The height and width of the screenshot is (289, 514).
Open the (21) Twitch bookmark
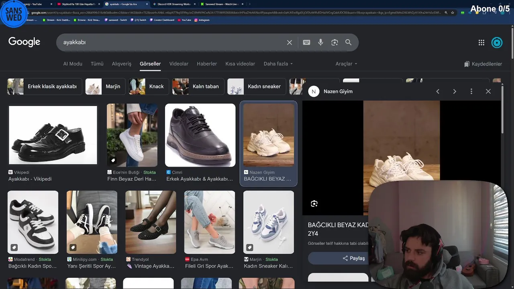click(139, 20)
